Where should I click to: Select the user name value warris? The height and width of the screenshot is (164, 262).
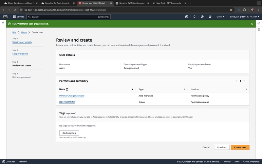pos(62,68)
